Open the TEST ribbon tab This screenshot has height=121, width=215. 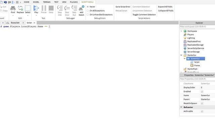point(56,2)
